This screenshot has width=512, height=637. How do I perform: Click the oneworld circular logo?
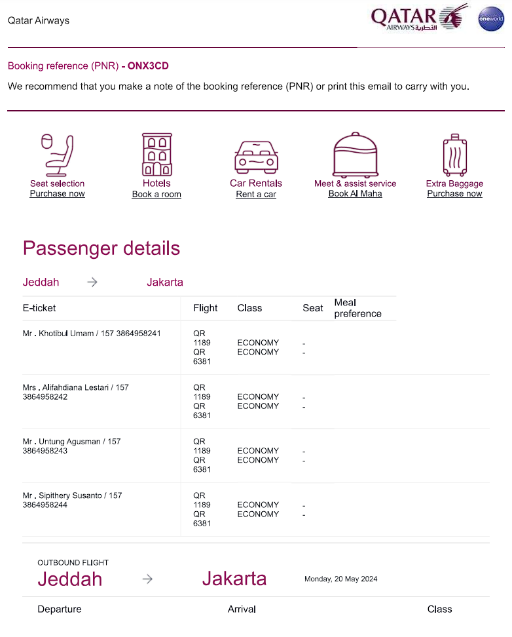[491, 19]
